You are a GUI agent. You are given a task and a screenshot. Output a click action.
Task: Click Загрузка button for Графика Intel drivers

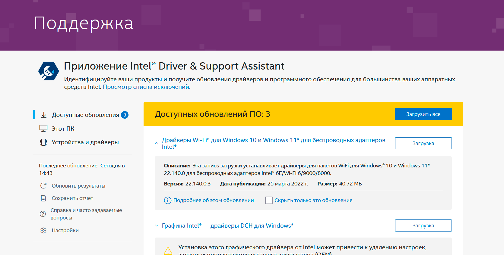(x=423, y=225)
